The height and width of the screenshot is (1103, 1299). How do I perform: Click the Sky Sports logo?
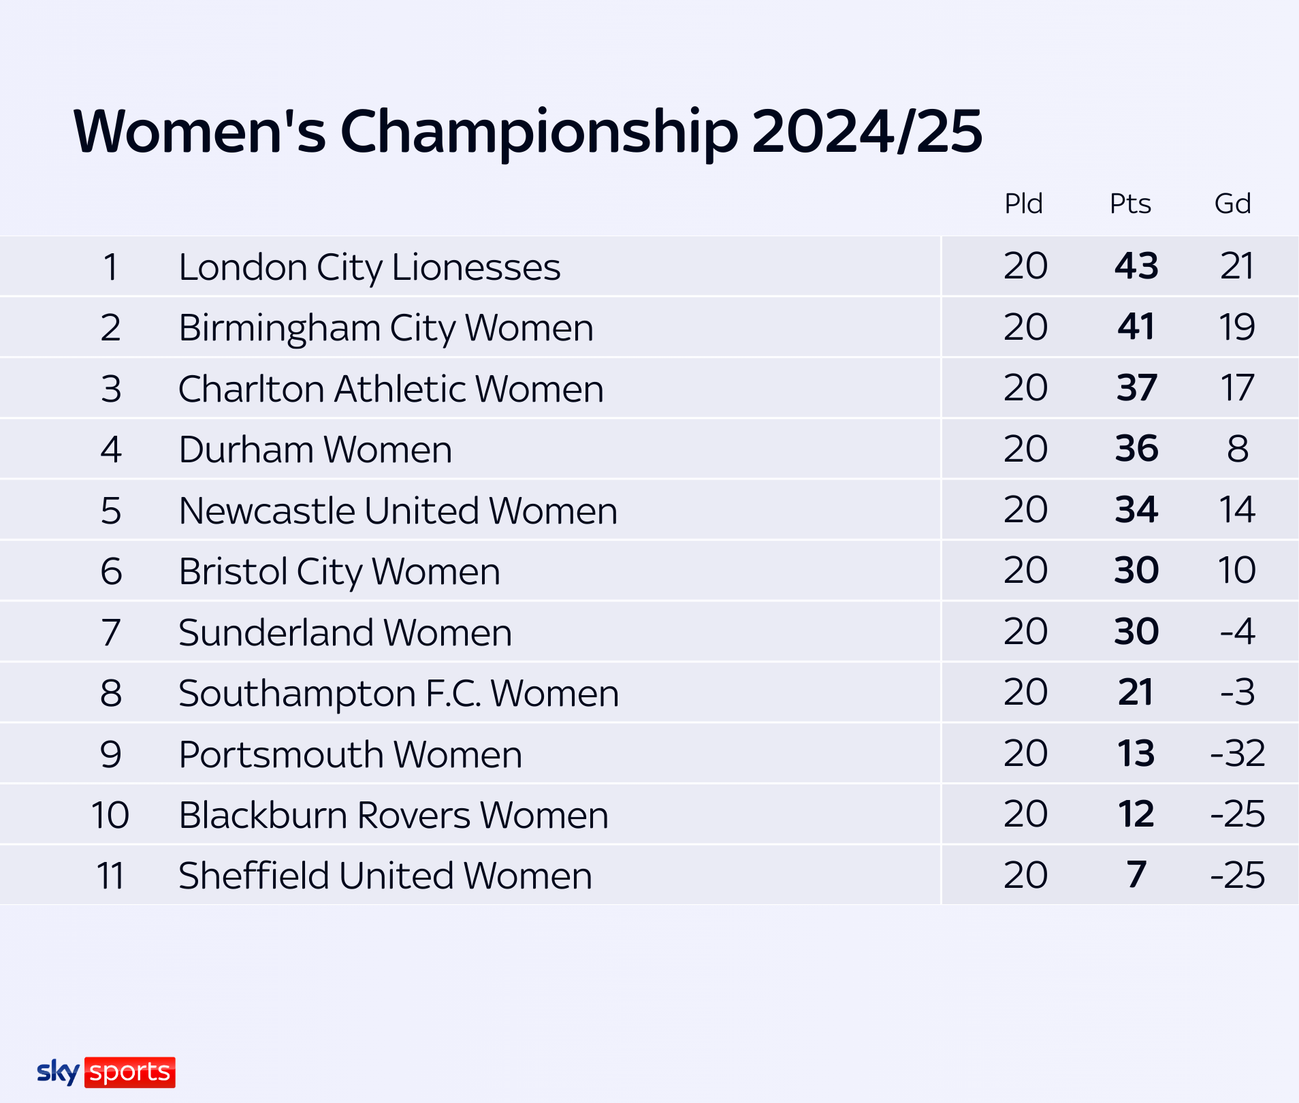106,1072
